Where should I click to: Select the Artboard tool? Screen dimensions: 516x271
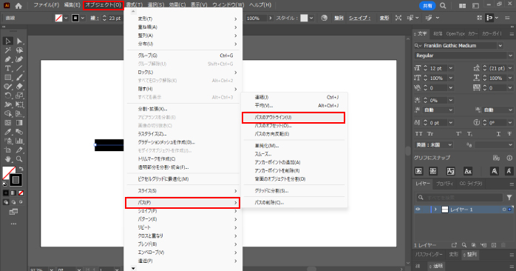(8, 150)
